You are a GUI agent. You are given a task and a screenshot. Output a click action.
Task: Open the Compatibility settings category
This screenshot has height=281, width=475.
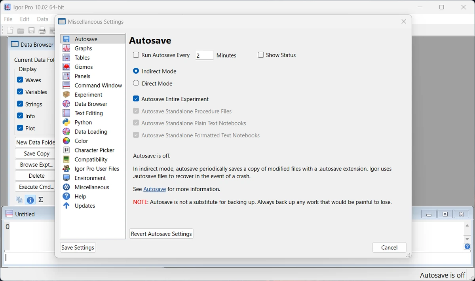93,159
